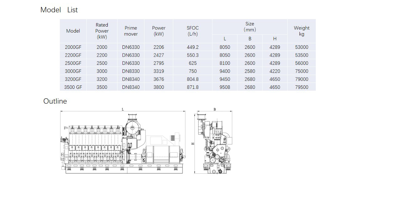401x198 pixels.
Task: Click height value '4220'
Action: coord(275,71)
